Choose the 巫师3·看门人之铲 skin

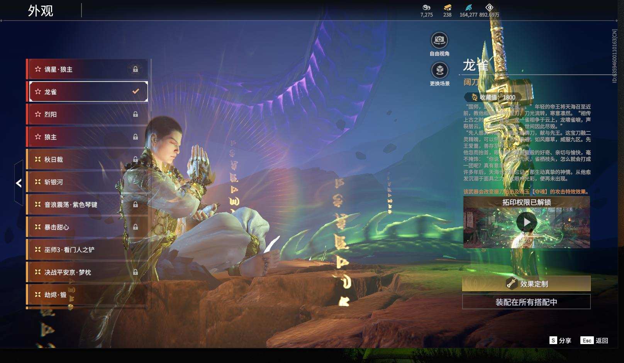pos(87,250)
